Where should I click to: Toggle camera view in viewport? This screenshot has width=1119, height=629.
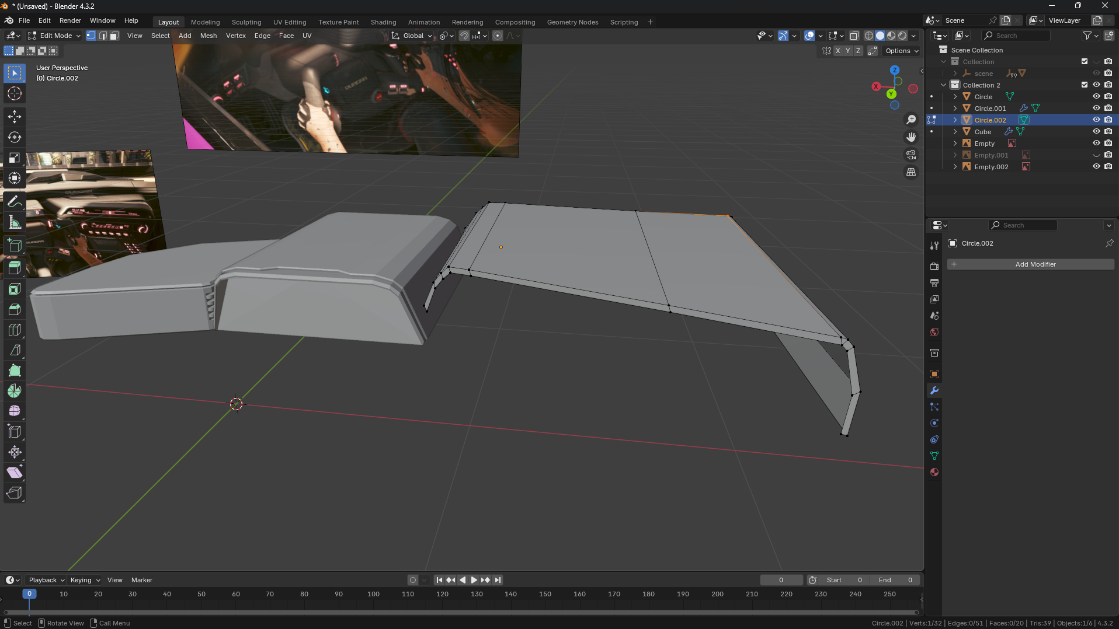point(911,155)
